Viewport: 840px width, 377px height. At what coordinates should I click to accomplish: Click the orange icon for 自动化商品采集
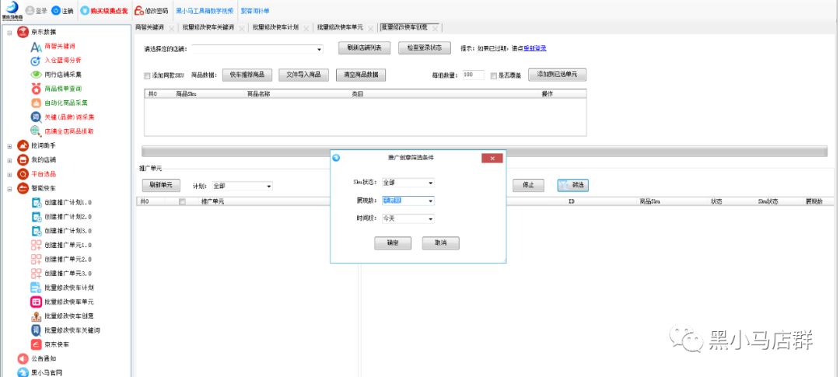point(36,103)
